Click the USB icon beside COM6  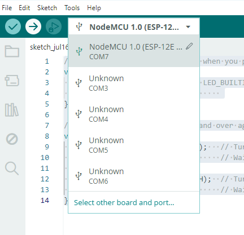coord(79,176)
